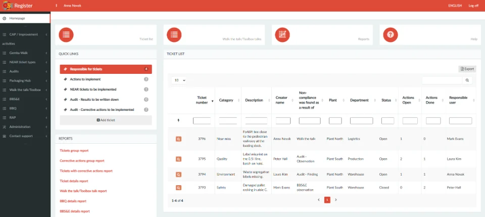Select Responsible for tickets quick link
Viewport: 485px width, 217px height.
(x=106, y=69)
